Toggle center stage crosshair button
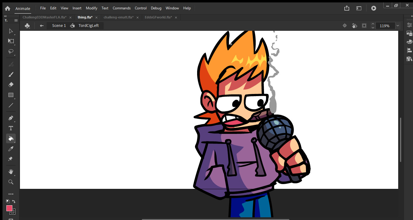 pos(344,26)
